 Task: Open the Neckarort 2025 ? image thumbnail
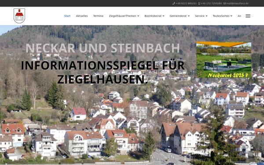click(224, 60)
